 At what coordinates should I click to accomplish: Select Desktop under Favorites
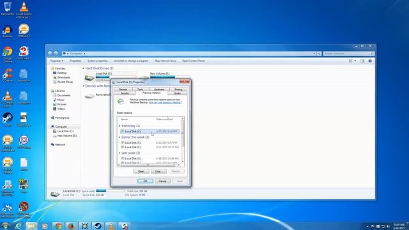point(62,73)
